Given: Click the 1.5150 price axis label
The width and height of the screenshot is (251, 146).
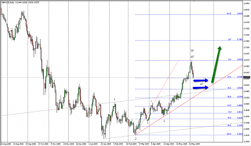Looking at the screenshot, I should (x=247, y=98).
